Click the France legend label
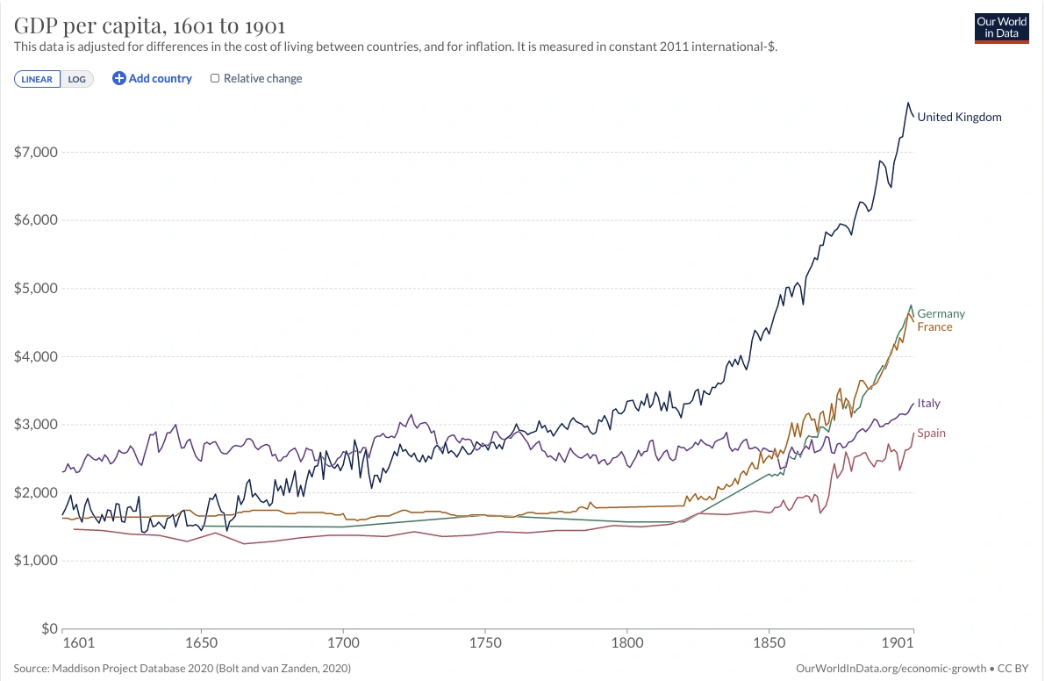 tap(934, 326)
